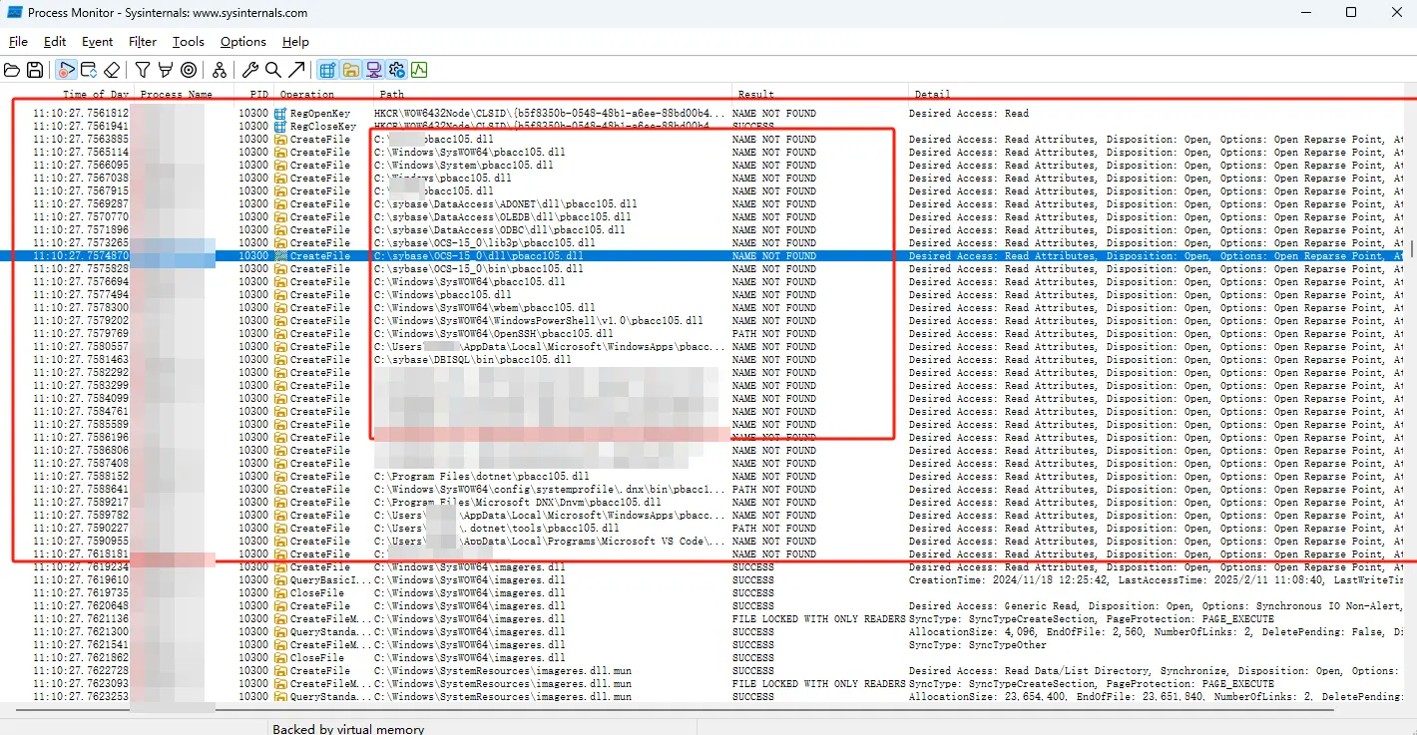
Task: Click the Jump To arrow icon
Action: point(296,70)
